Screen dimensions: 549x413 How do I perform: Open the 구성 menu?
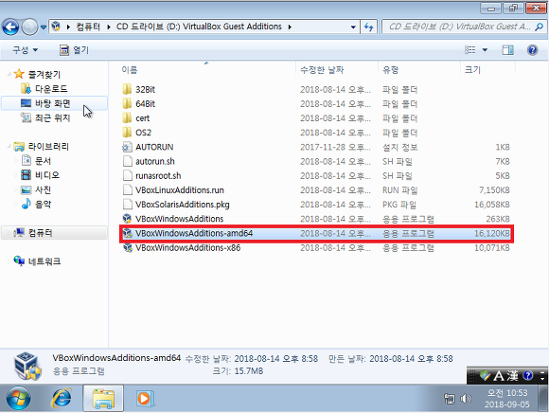tap(25, 50)
